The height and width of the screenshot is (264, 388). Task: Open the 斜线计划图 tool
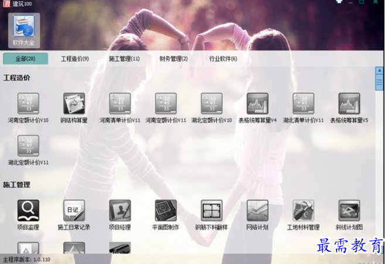(x=349, y=210)
